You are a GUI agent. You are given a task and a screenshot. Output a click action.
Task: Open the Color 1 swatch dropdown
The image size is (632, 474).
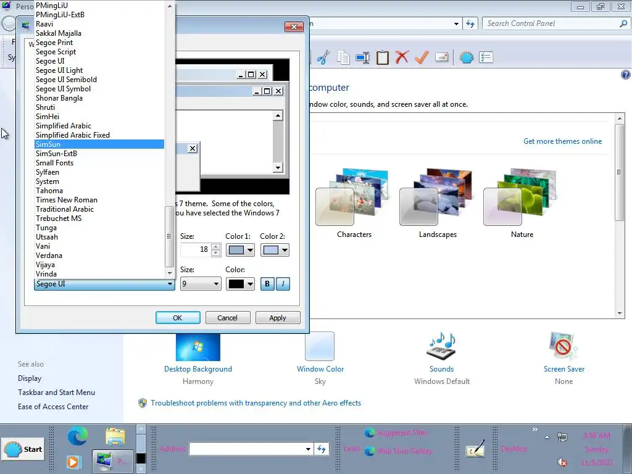coord(240,250)
